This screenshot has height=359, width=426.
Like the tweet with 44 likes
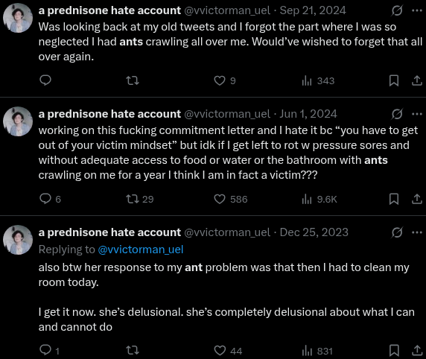[x=228, y=351]
